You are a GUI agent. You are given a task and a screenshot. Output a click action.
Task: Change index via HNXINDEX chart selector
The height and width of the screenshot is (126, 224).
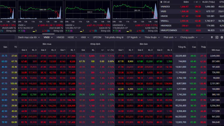(119, 25)
